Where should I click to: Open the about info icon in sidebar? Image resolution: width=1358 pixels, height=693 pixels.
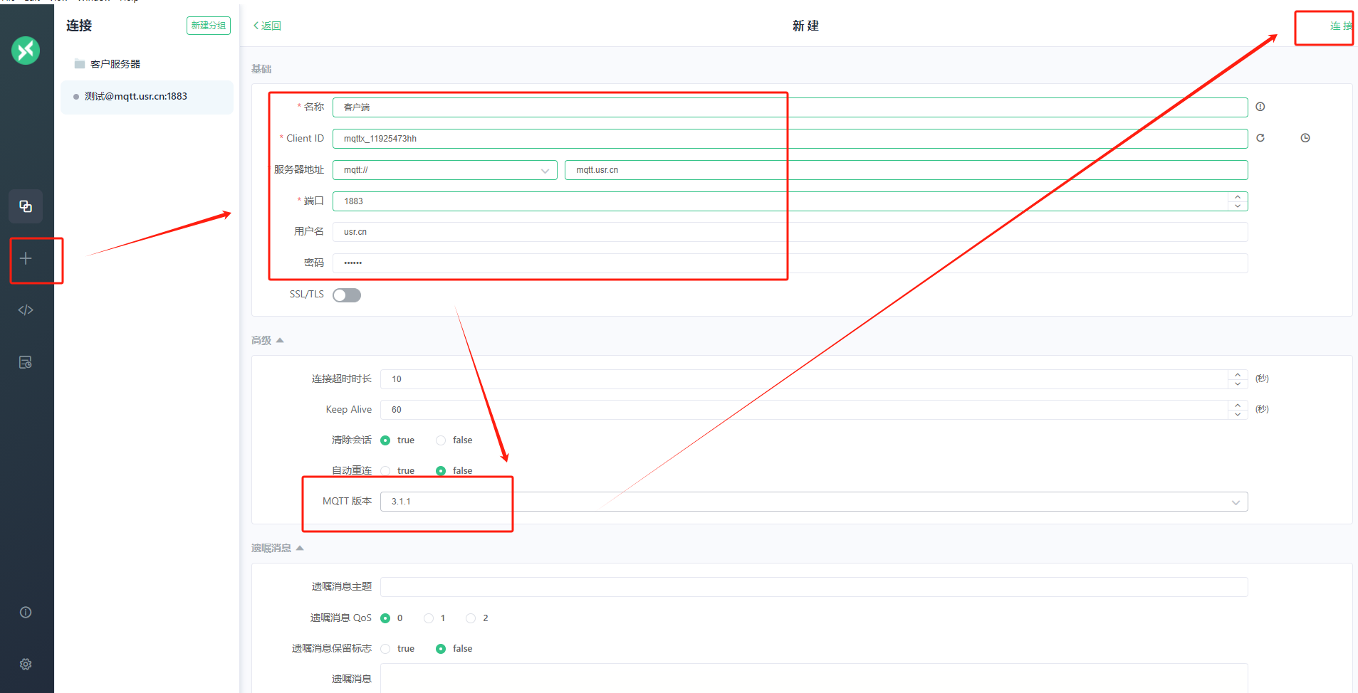[26, 613]
